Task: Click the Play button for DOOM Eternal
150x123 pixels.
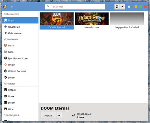Action: tap(48, 115)
